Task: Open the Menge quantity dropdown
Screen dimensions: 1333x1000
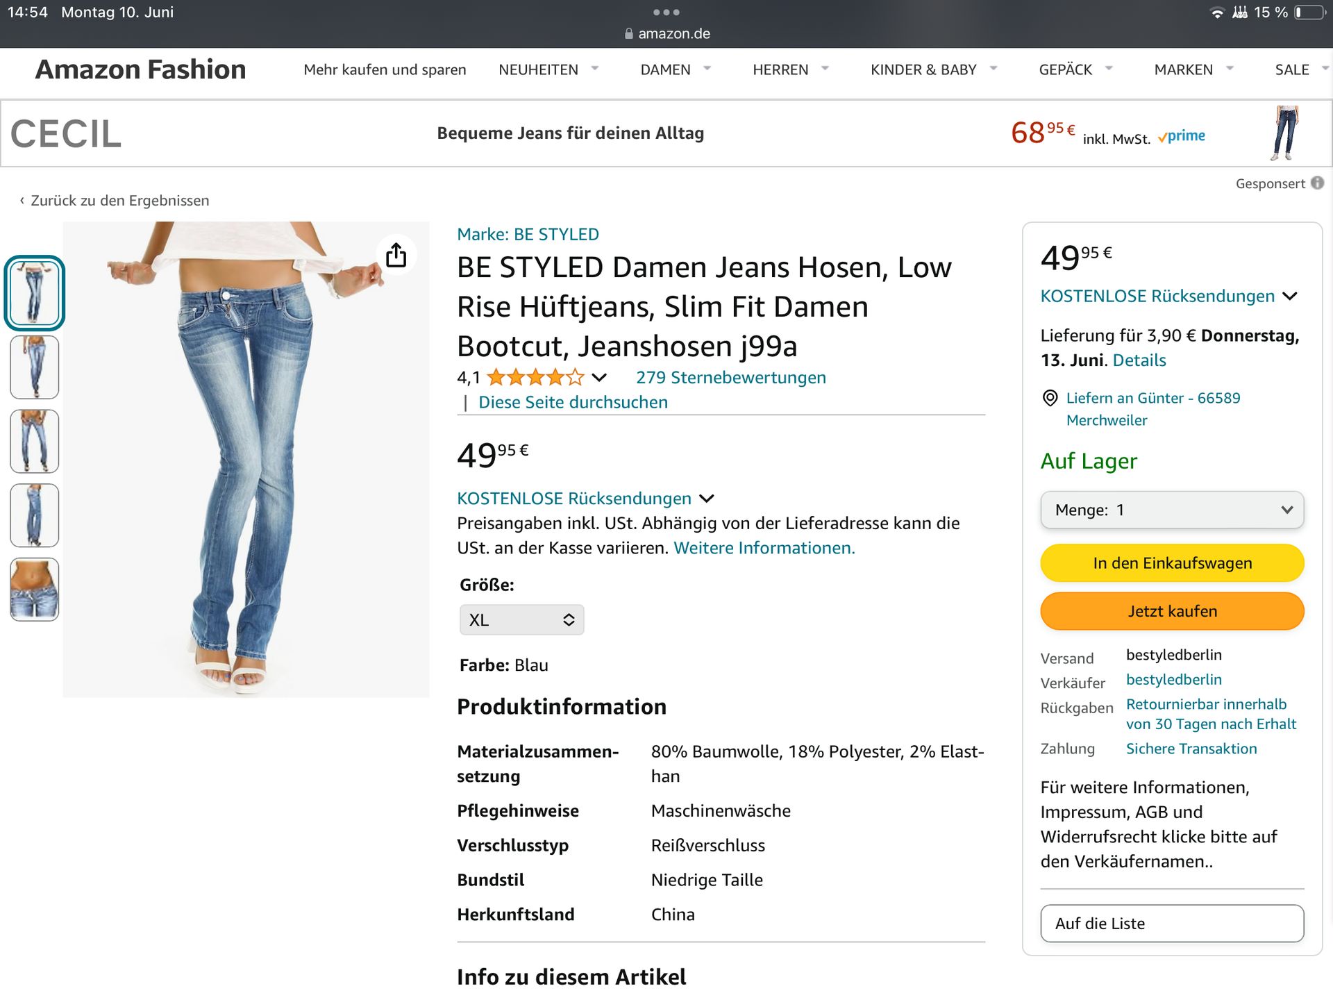Action: click(1171, 510)
